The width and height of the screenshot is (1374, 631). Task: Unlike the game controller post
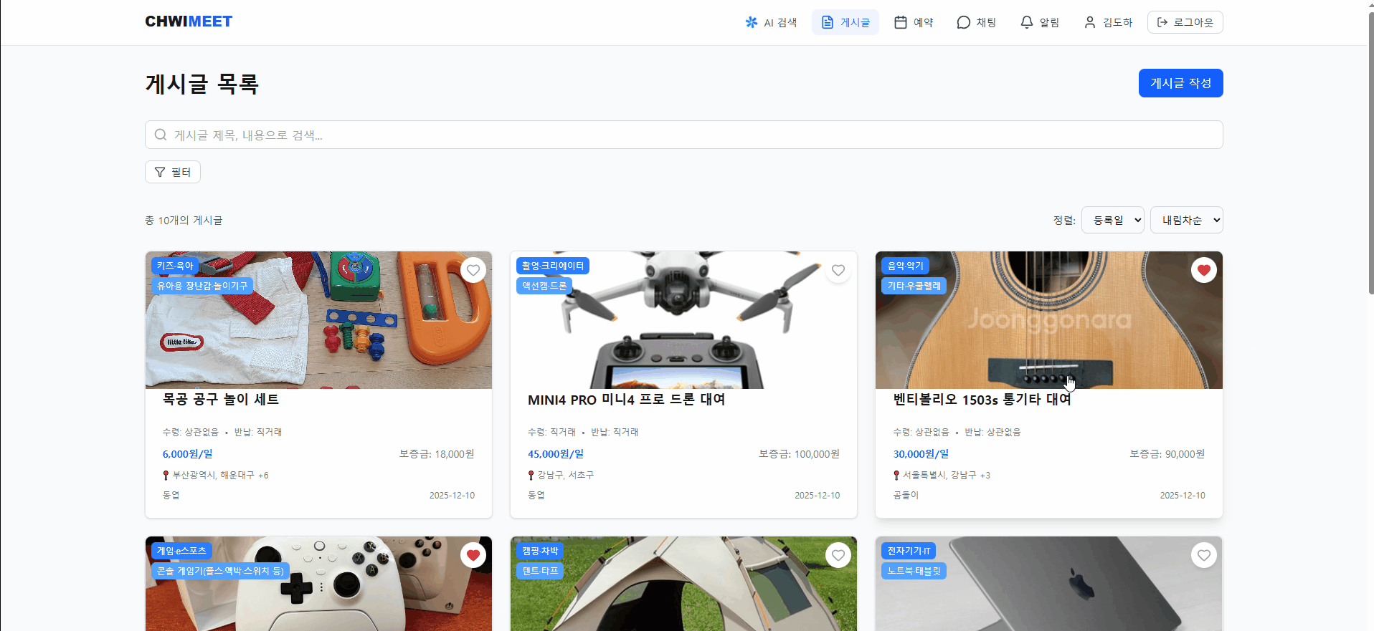pos(473,555)
